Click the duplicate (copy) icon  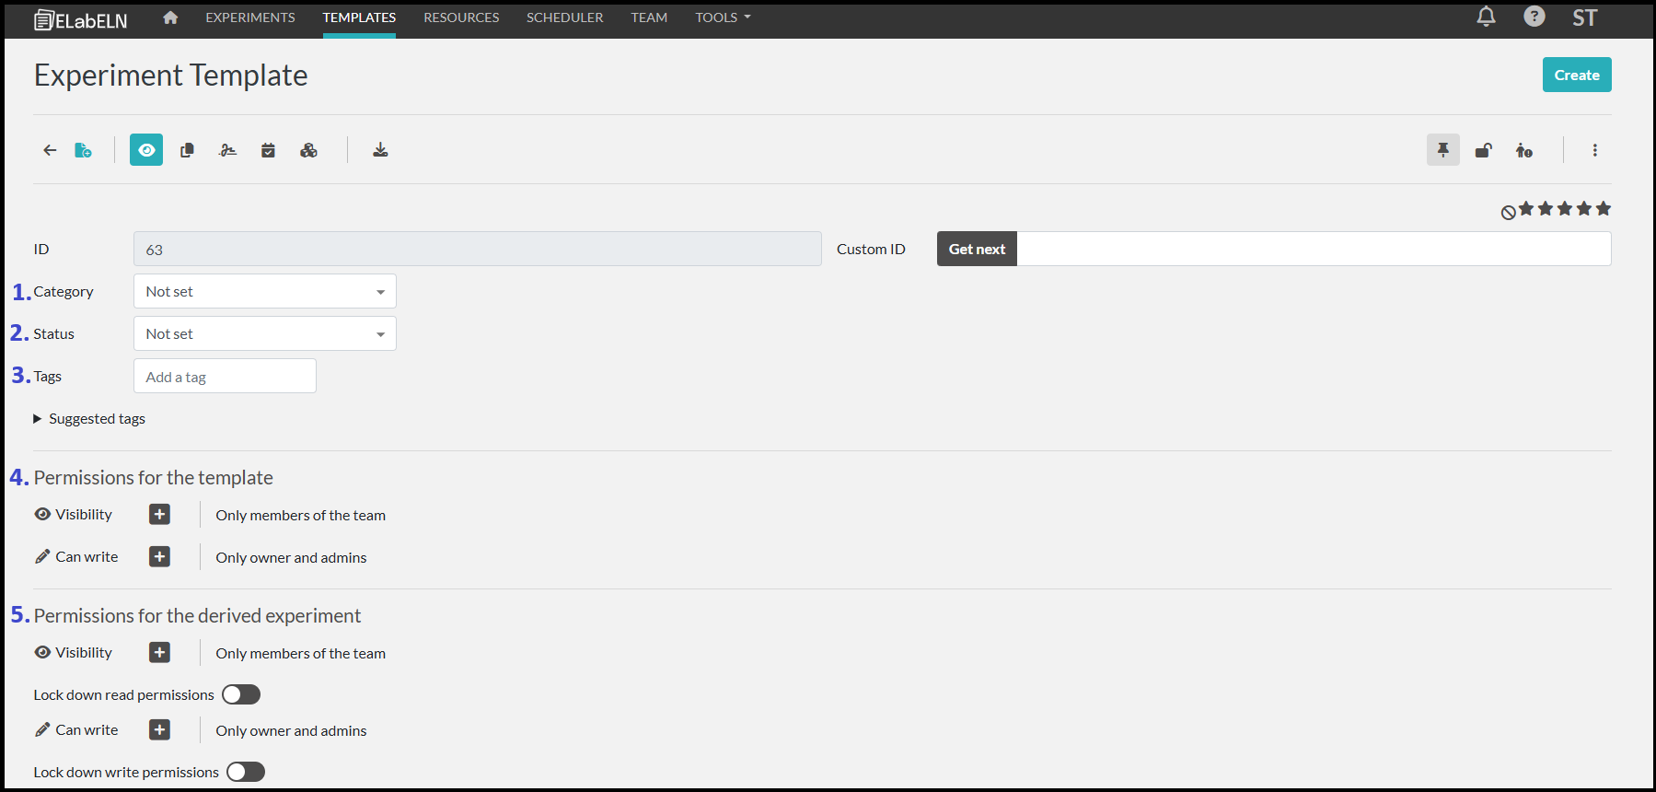(187, 150)
